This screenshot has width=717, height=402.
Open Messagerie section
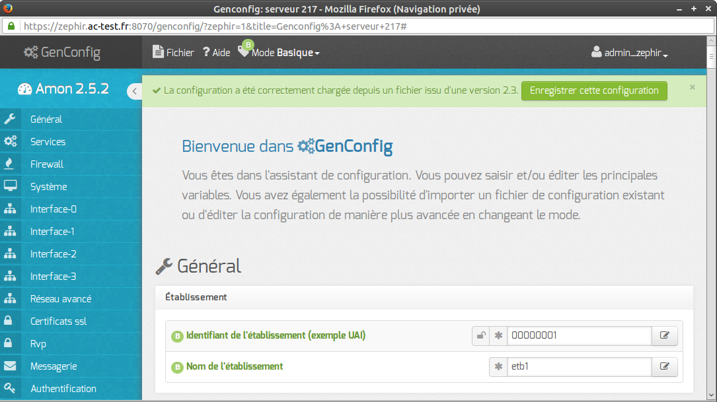tap(71, 366)
